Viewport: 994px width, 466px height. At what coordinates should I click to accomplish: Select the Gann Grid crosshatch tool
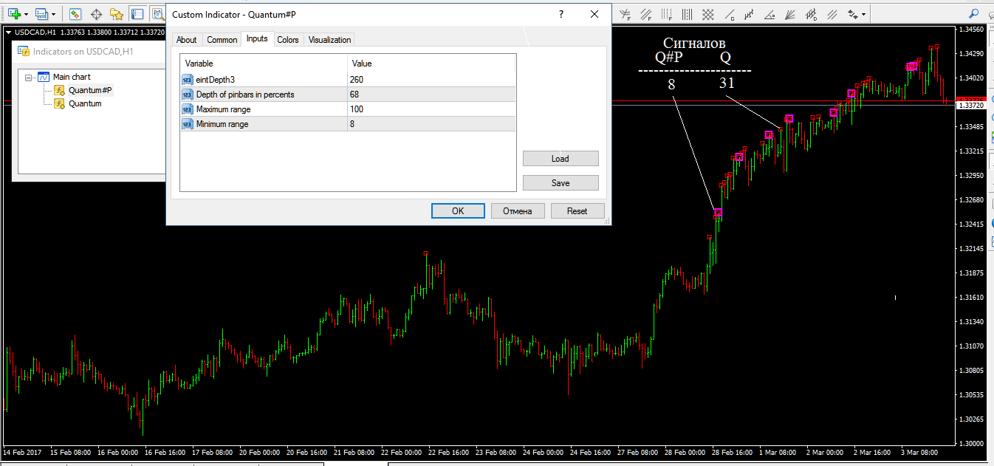coord(708,14)
